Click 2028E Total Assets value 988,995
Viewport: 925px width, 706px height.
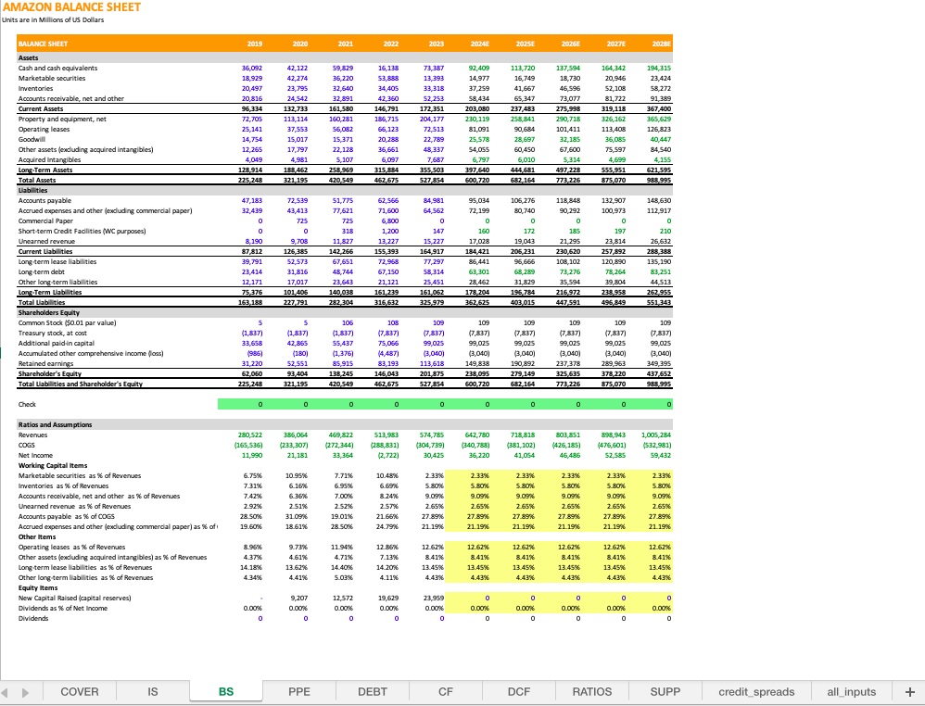(x=658, y=181)
